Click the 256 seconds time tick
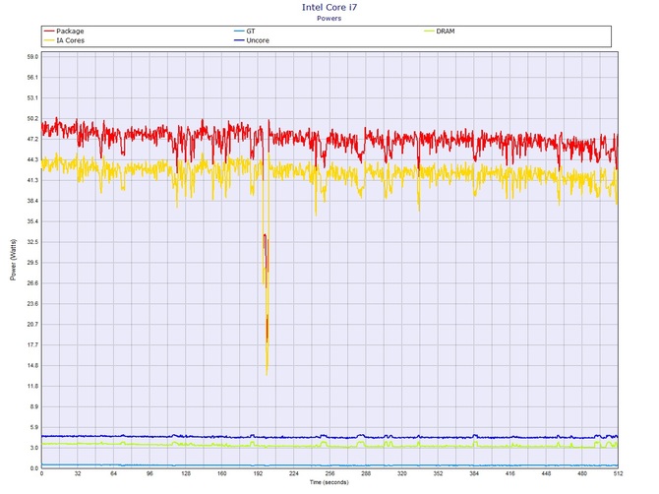 point(329,473)
